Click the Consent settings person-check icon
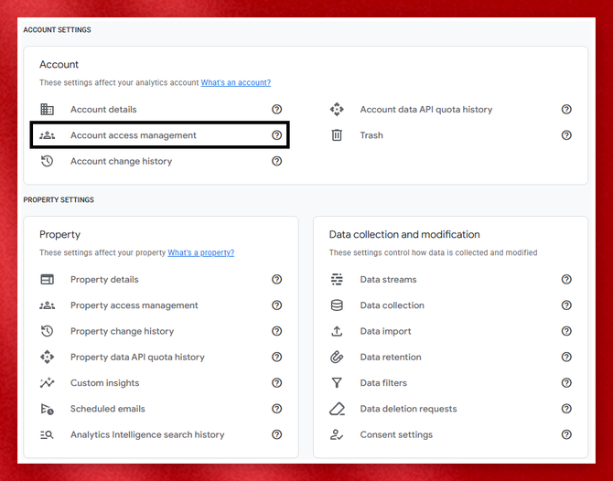 click(x=337, y=434)
